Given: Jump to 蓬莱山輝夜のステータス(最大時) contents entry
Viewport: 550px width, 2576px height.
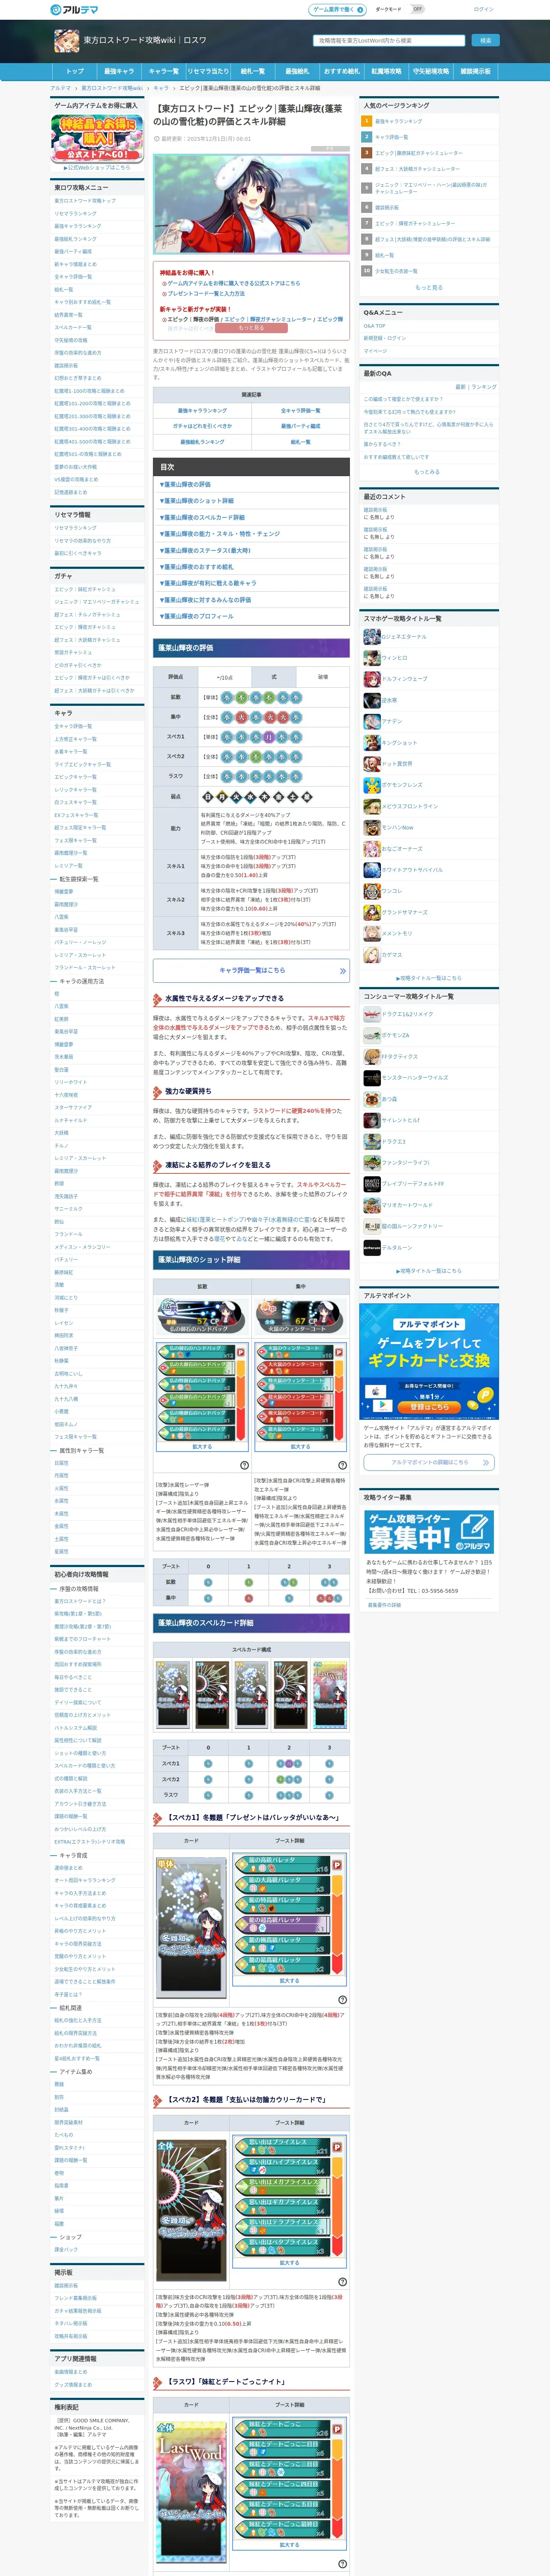Looking at the screenshot, I should (205, 550).
